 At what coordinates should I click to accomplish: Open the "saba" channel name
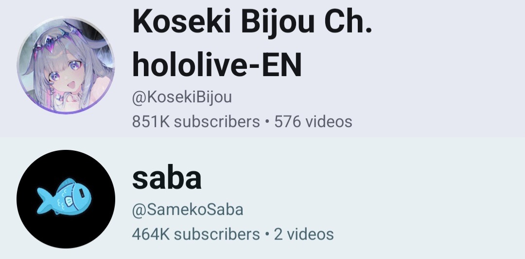[167, 178]
